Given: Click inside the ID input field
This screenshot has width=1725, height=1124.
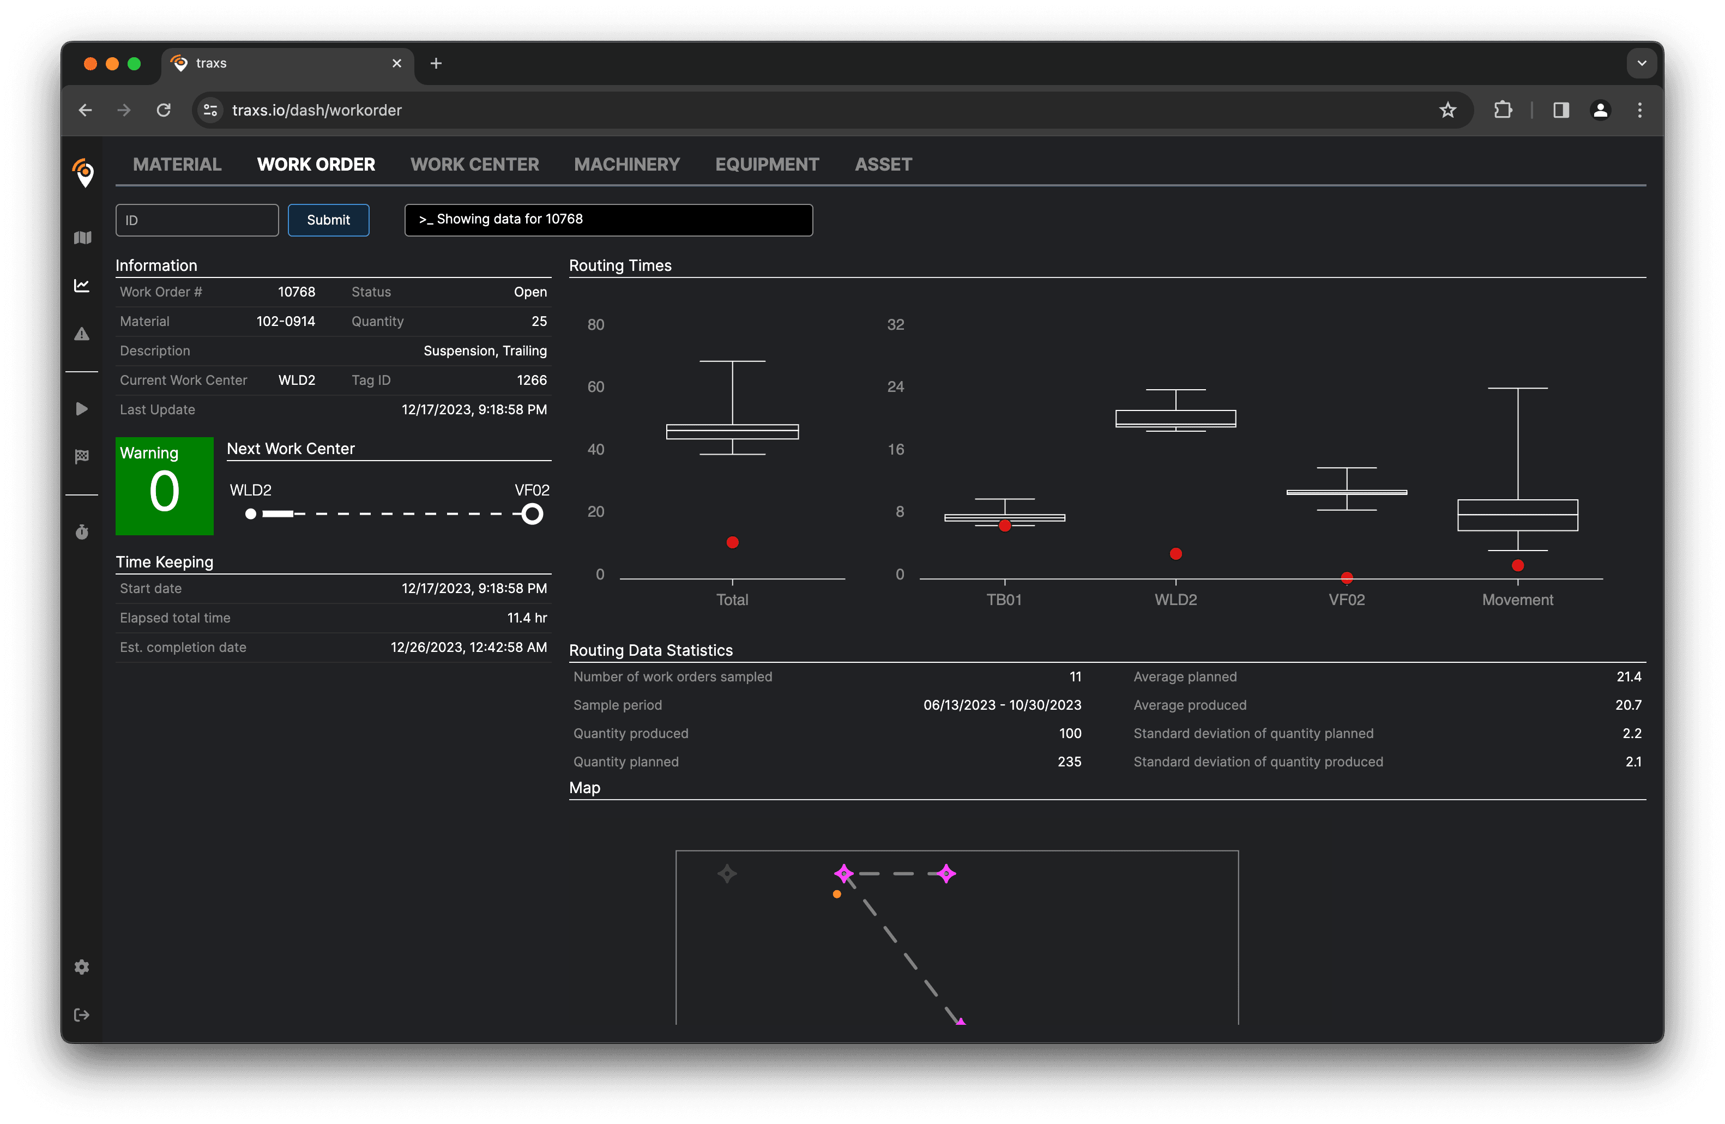Looking at the screenshot, I should point(196,220).
